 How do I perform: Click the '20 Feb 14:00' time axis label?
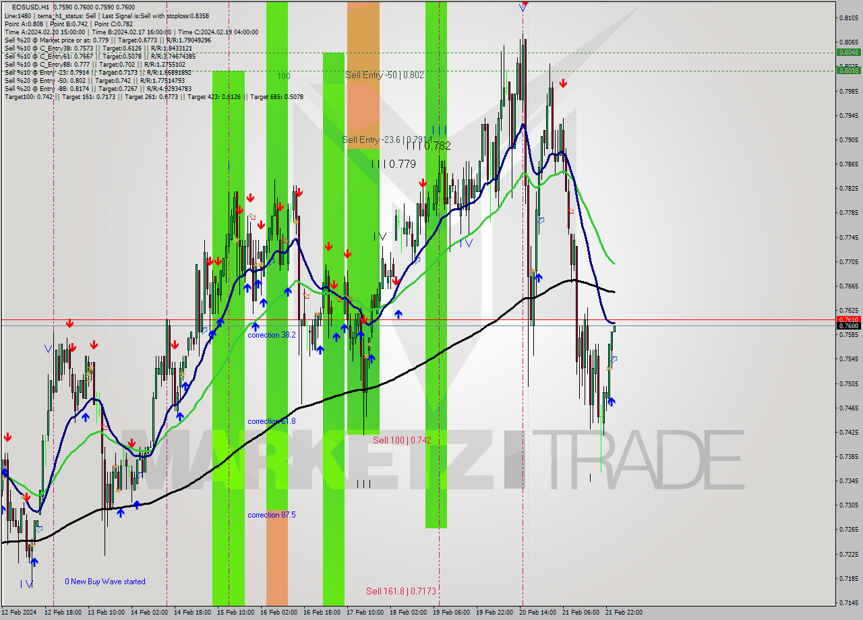pos(537,613)
